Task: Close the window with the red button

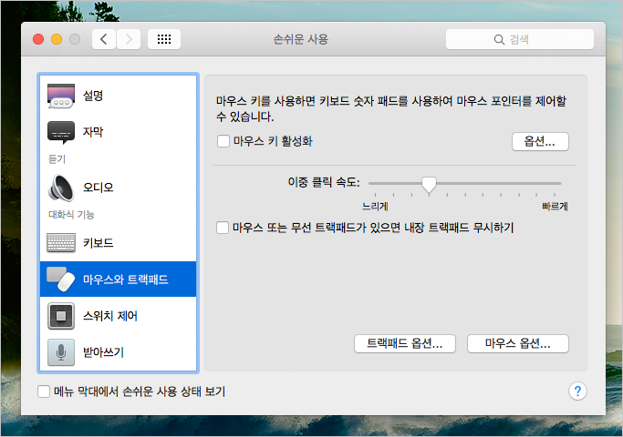Action: [x=38, y=39]
